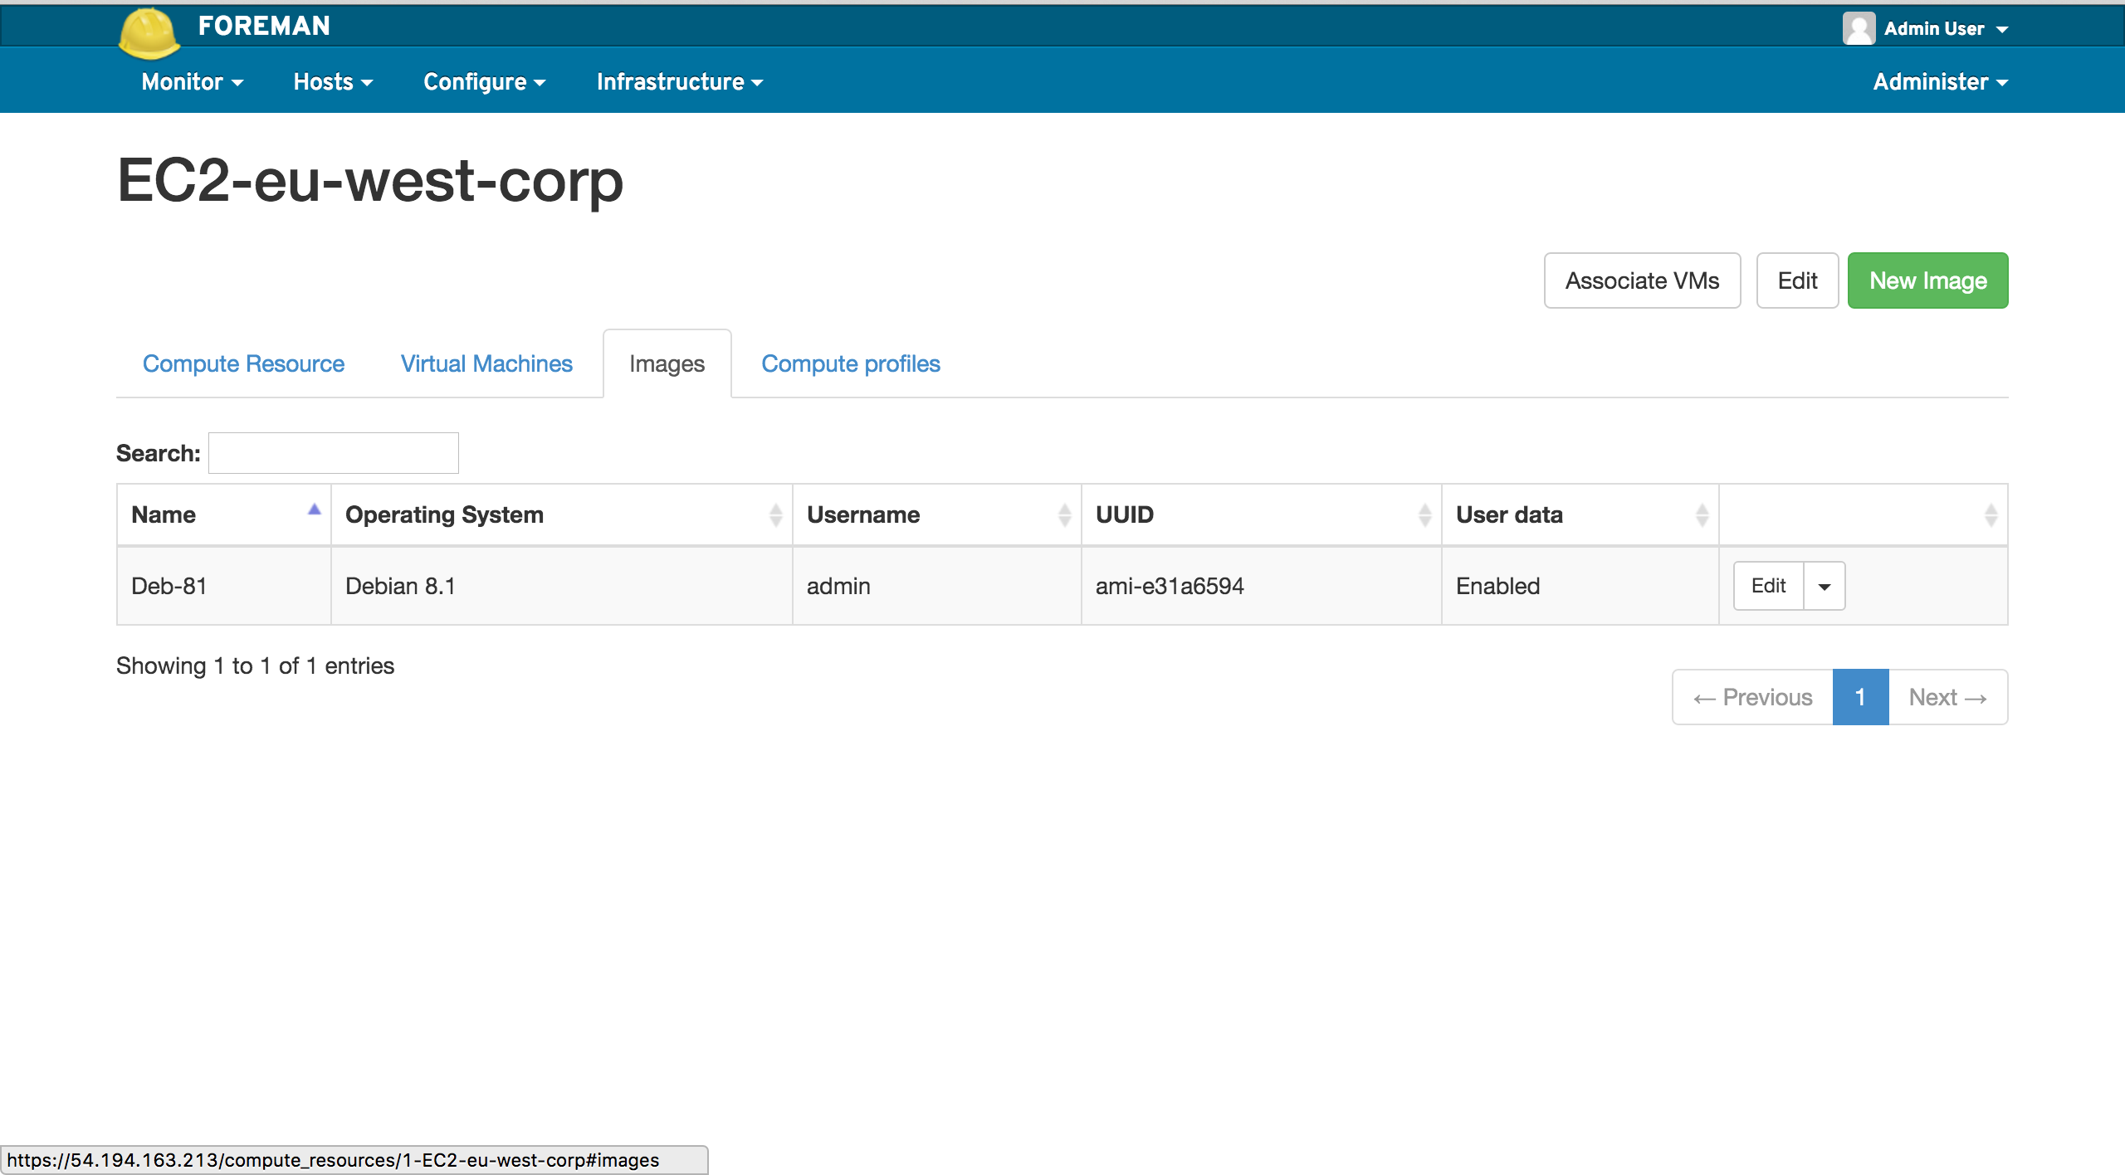
Task: Click the green New Image button
Action: (x=1927, y=281)
